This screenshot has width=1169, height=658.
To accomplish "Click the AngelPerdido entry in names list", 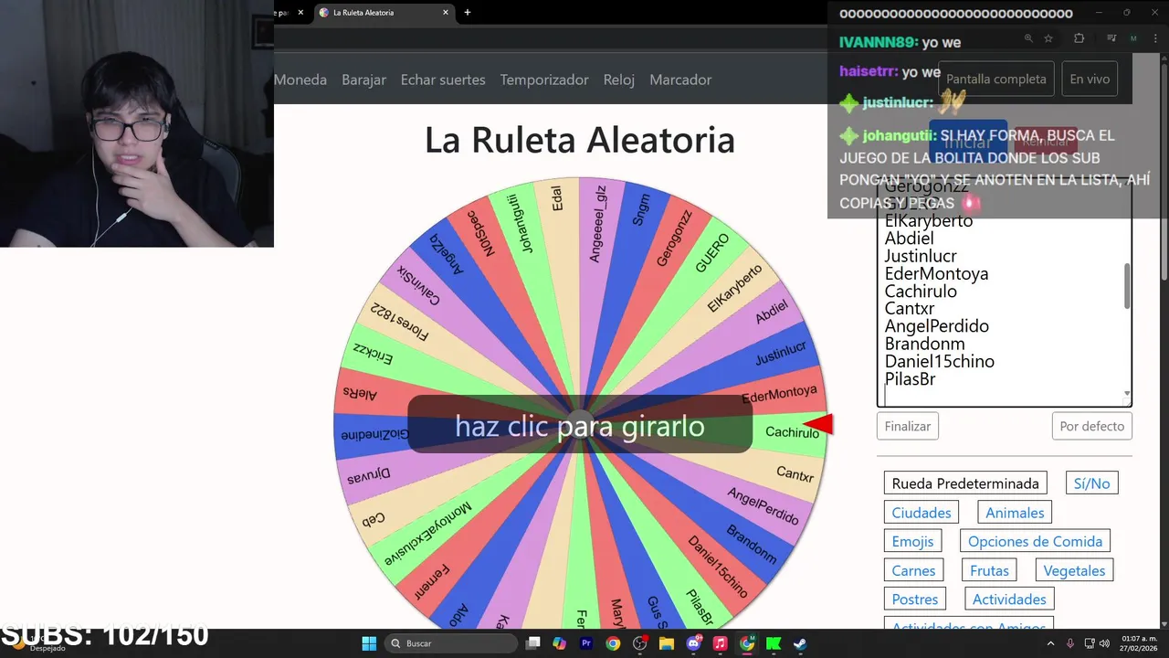I will click(937, 325).
